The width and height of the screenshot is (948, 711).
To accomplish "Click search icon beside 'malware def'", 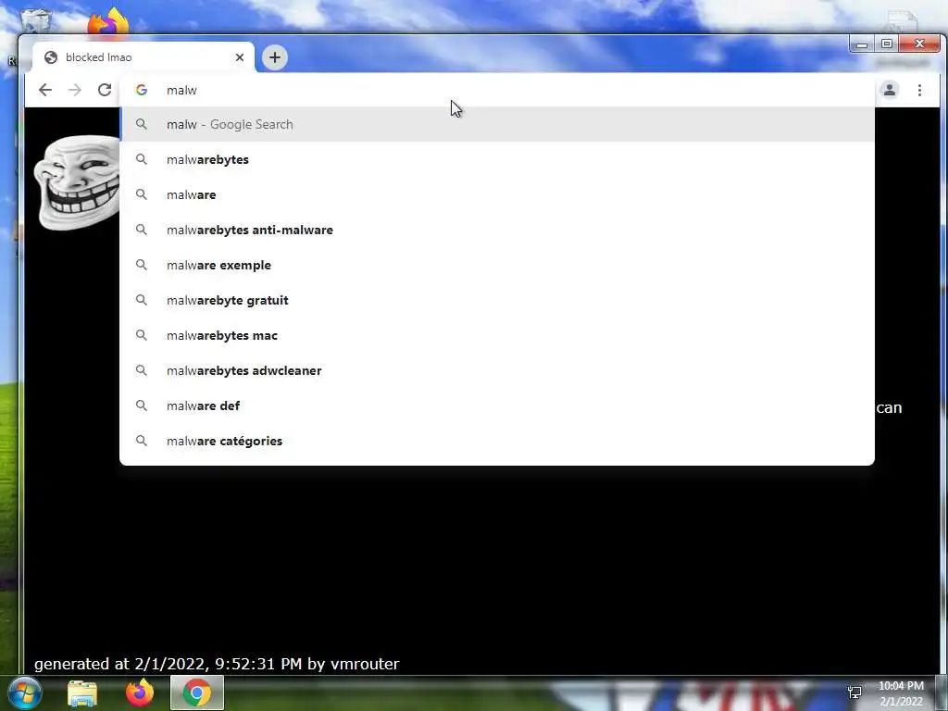I will 142,405.
